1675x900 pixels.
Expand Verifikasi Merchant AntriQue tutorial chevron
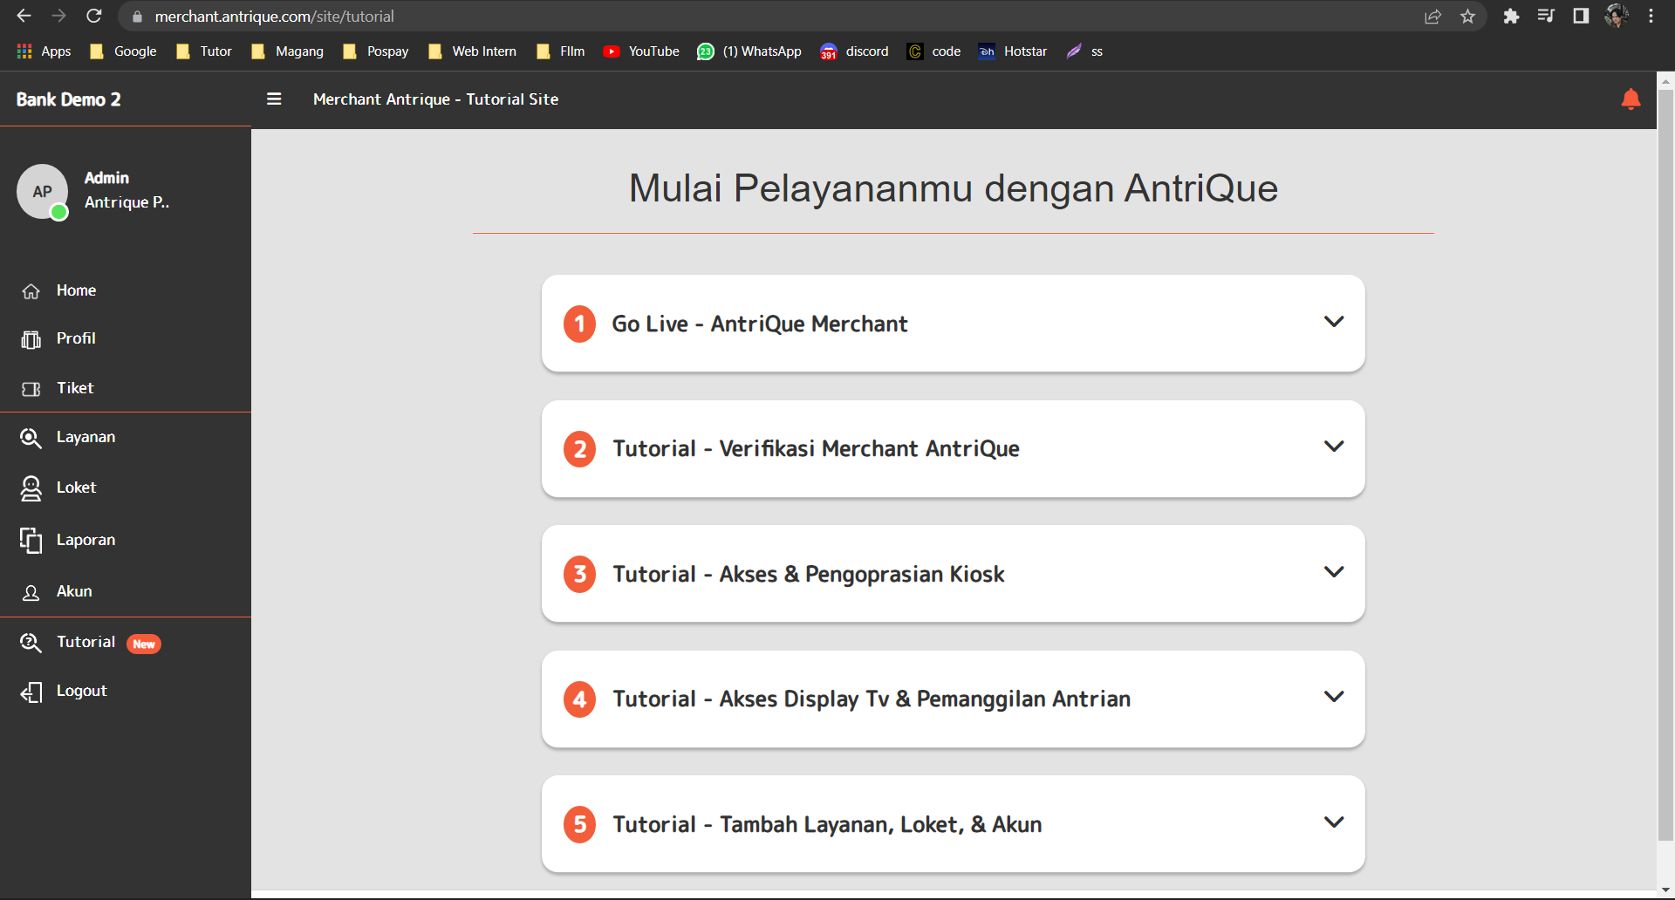click(1333, 447)
